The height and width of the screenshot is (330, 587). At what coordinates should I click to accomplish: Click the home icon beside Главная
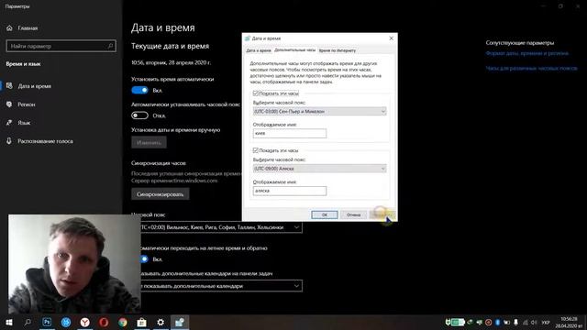[x=9, y=28]
